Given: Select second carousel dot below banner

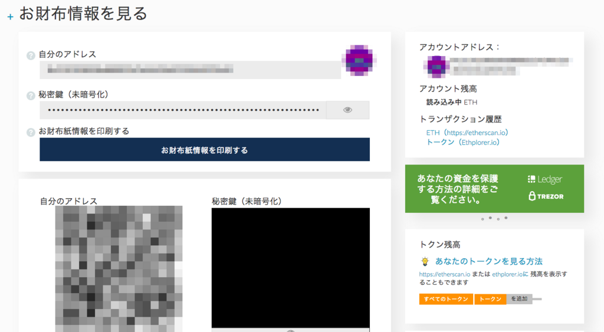Looking at the screenshot, I should point(490,218).
